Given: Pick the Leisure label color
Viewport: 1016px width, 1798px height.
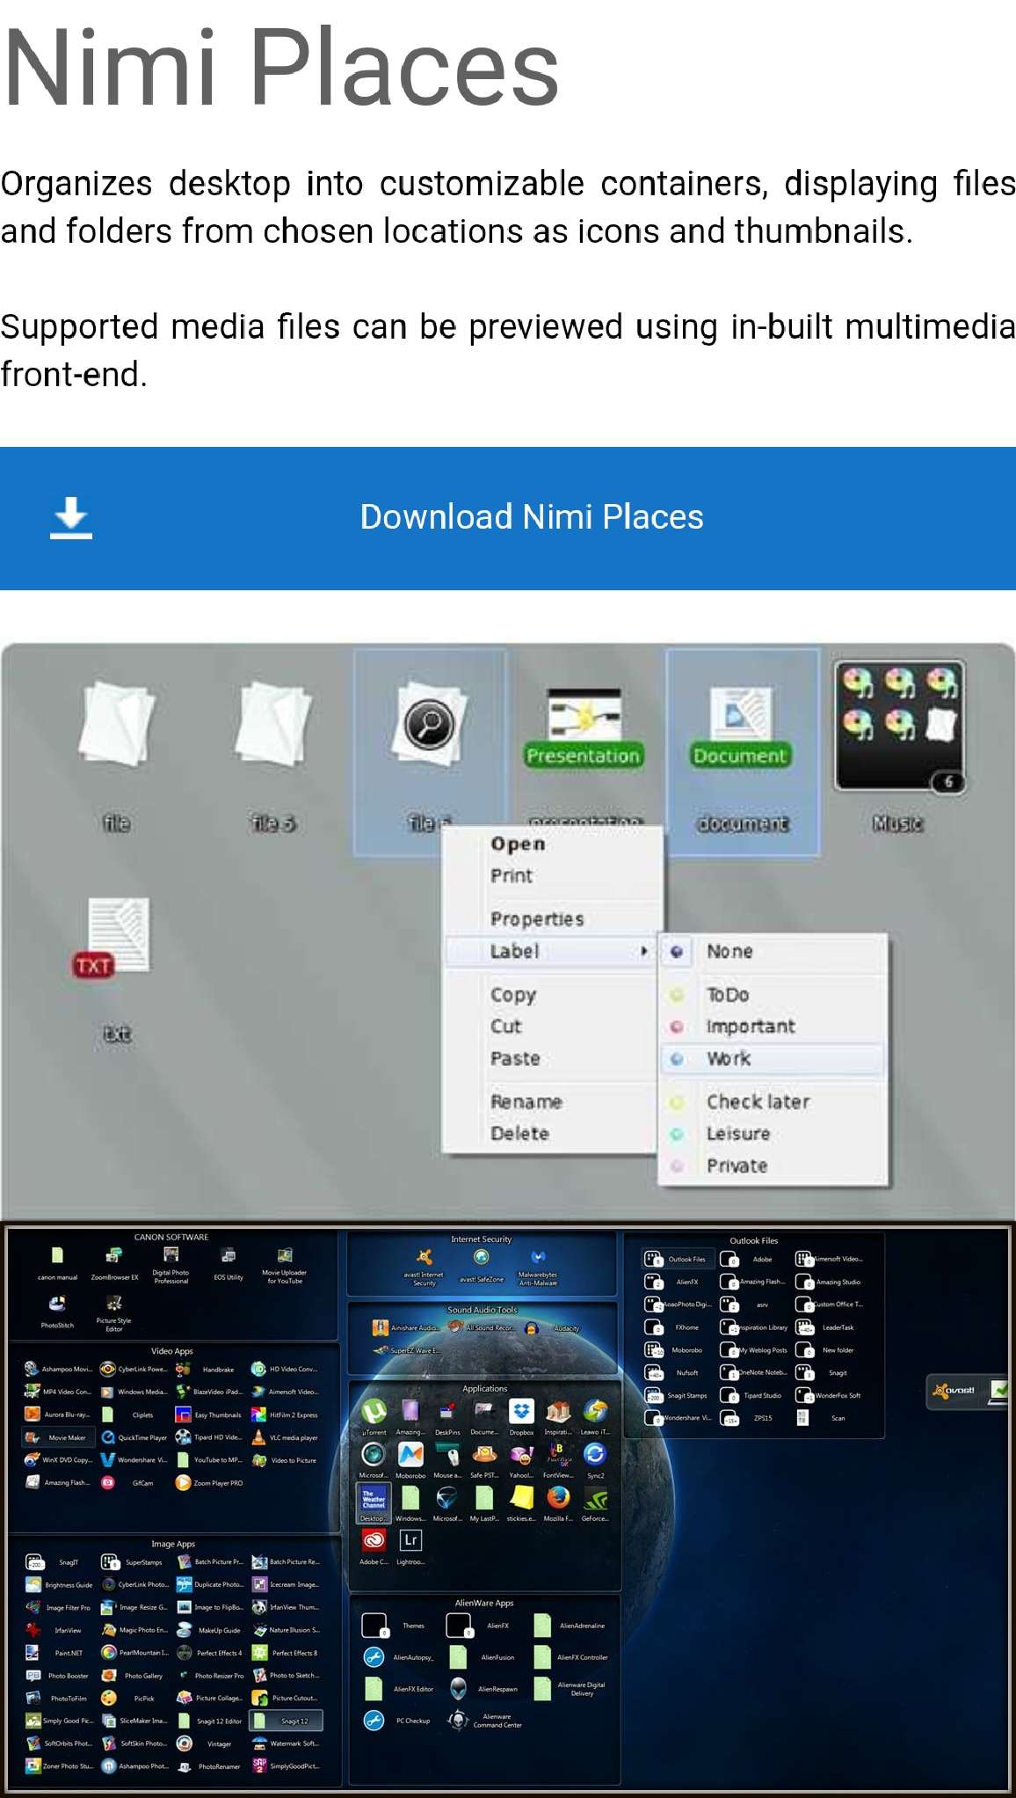Looking at the screenshot, I should pyautogui.click(x=677, y=1134).
